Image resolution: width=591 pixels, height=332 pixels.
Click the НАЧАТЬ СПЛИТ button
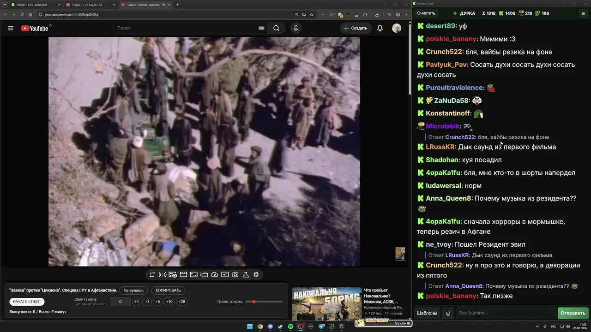[27, 302]
